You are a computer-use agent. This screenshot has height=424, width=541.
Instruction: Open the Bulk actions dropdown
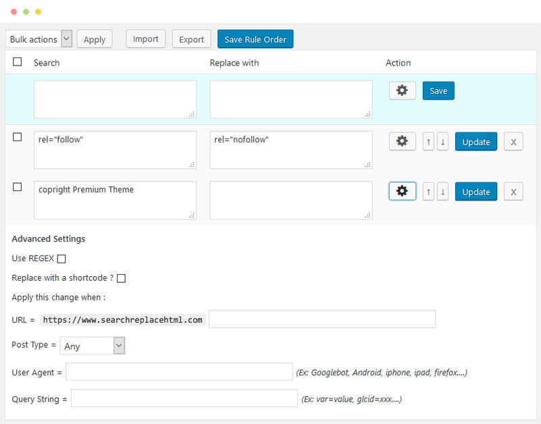pyautogui.click(x=38, y=38)
